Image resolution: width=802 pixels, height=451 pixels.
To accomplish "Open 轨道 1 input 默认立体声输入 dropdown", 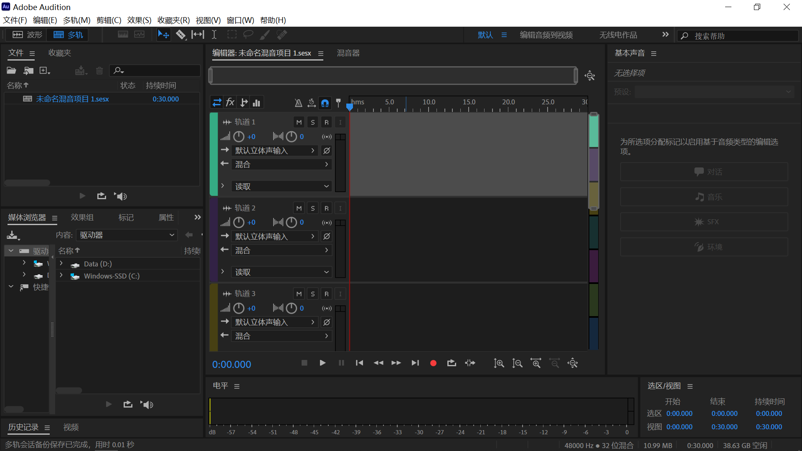I will click(x=275, y=151).
